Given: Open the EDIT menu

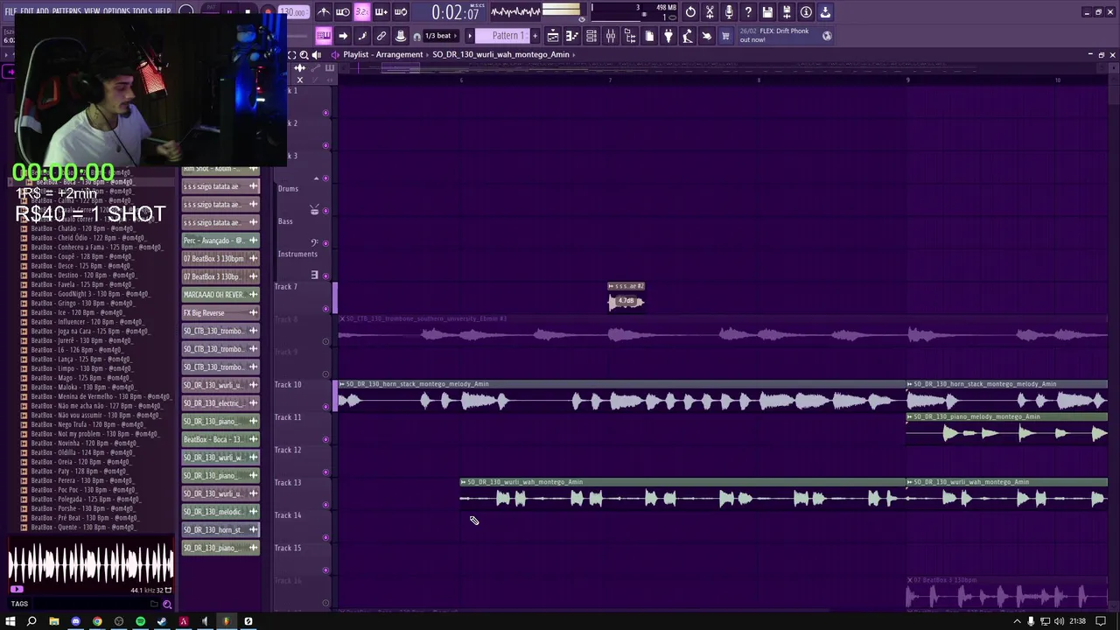Looking at the screenshot, I should (27, 12).
